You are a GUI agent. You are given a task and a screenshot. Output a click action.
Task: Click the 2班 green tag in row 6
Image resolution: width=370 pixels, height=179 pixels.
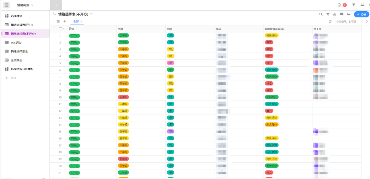(x=170, y=70)
